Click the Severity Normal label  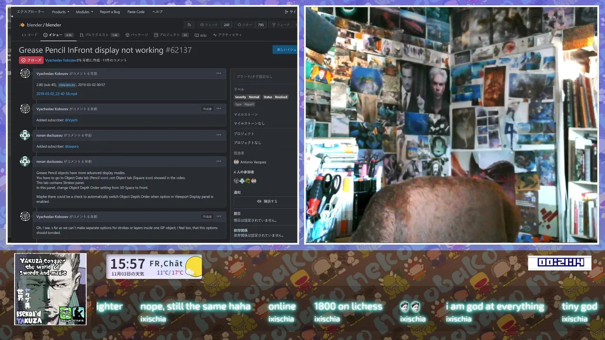247,97
